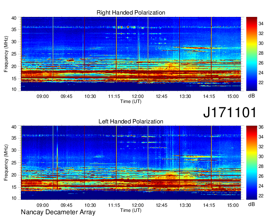Click the "Left Handed Polarization" plot title
Viewport: 268px width, 217px height.
[131, 121]
